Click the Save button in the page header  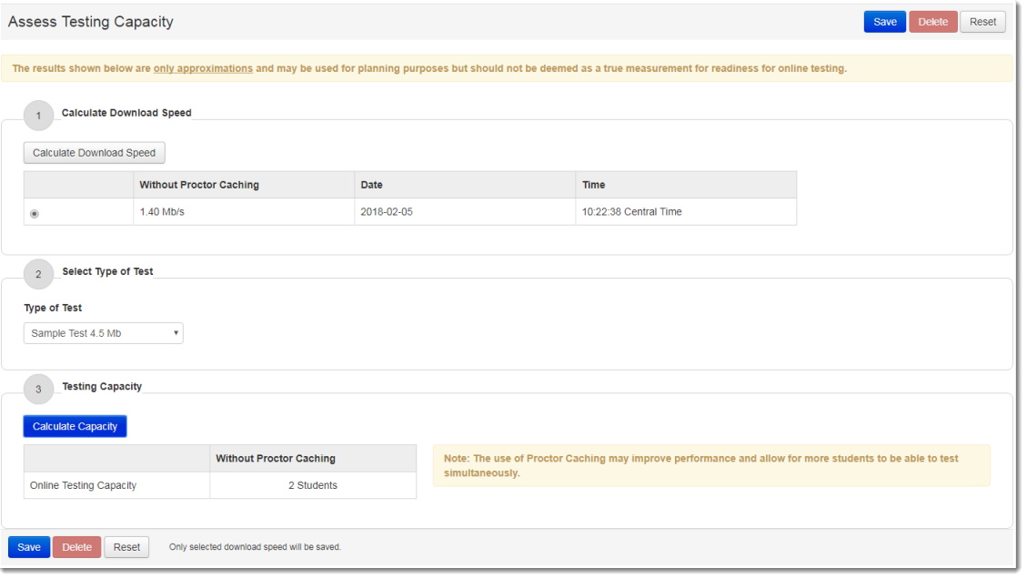[884, 22]
